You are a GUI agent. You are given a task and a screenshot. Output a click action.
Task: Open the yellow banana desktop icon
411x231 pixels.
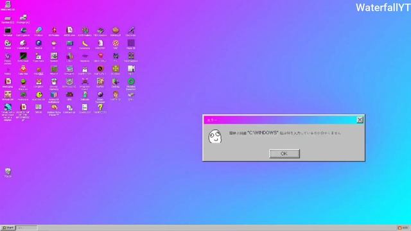(x=85, y=43)
